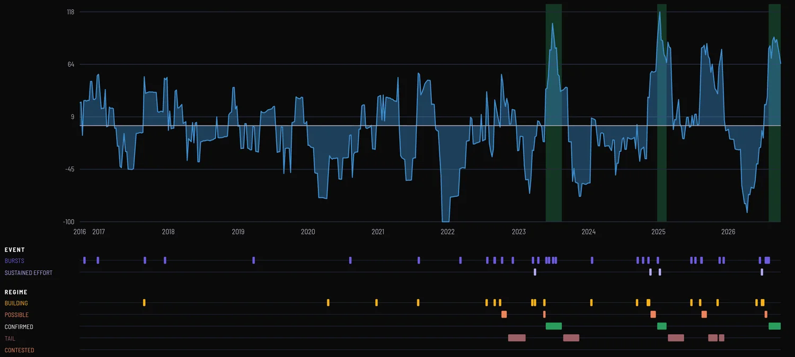Click the Confirmed regime block at early 2025
The image size is (795, 357).
[661, 326]
